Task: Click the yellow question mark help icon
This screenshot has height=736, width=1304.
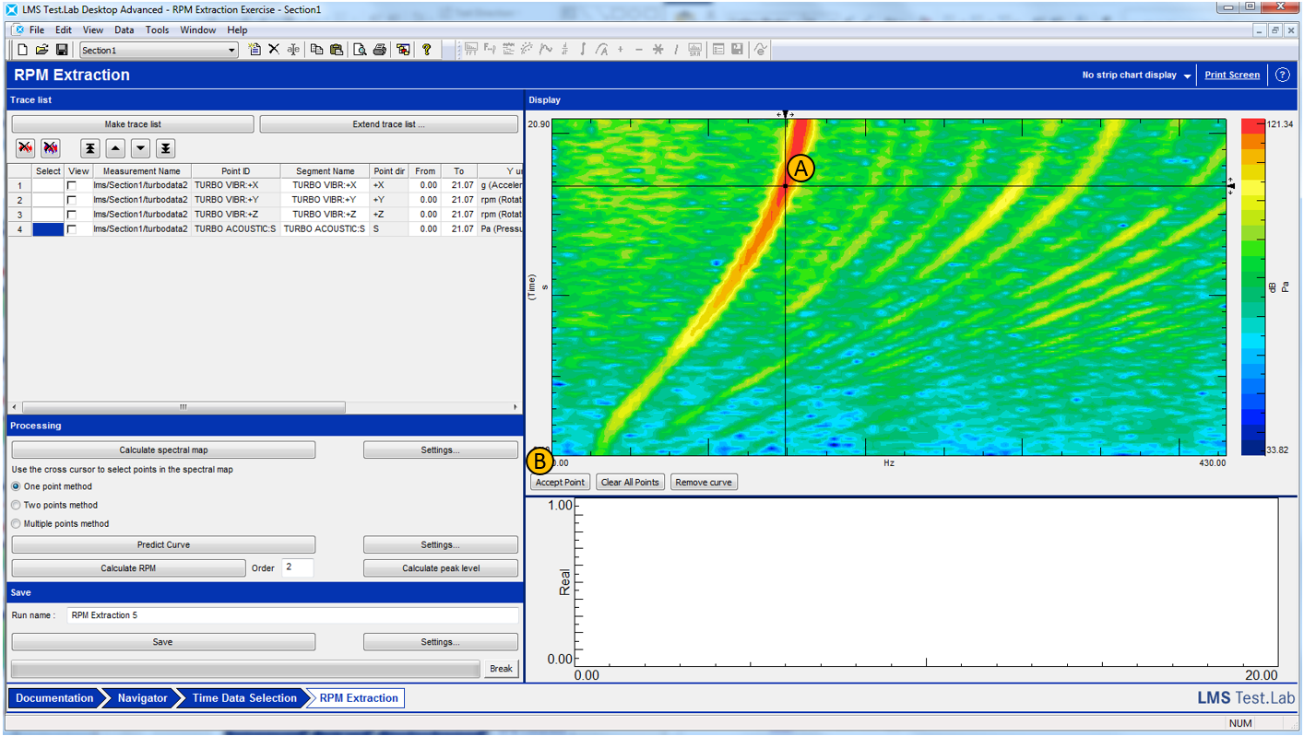Action: [427, 50]
